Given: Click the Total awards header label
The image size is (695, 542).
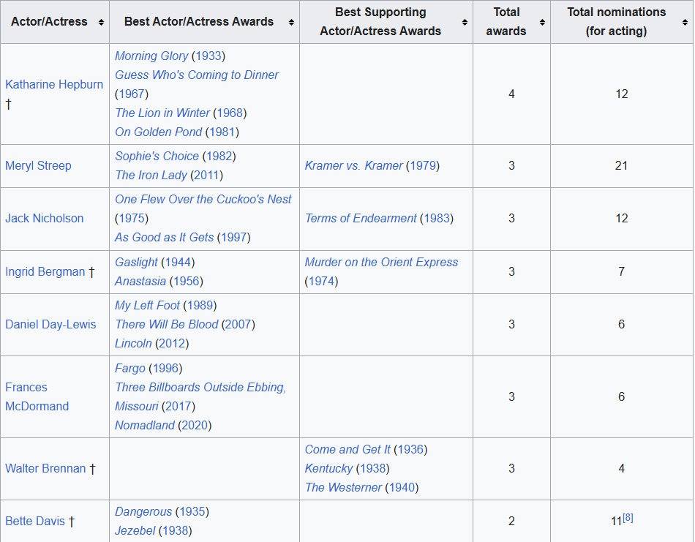Looking at the screenshot, I should (506, 22).
